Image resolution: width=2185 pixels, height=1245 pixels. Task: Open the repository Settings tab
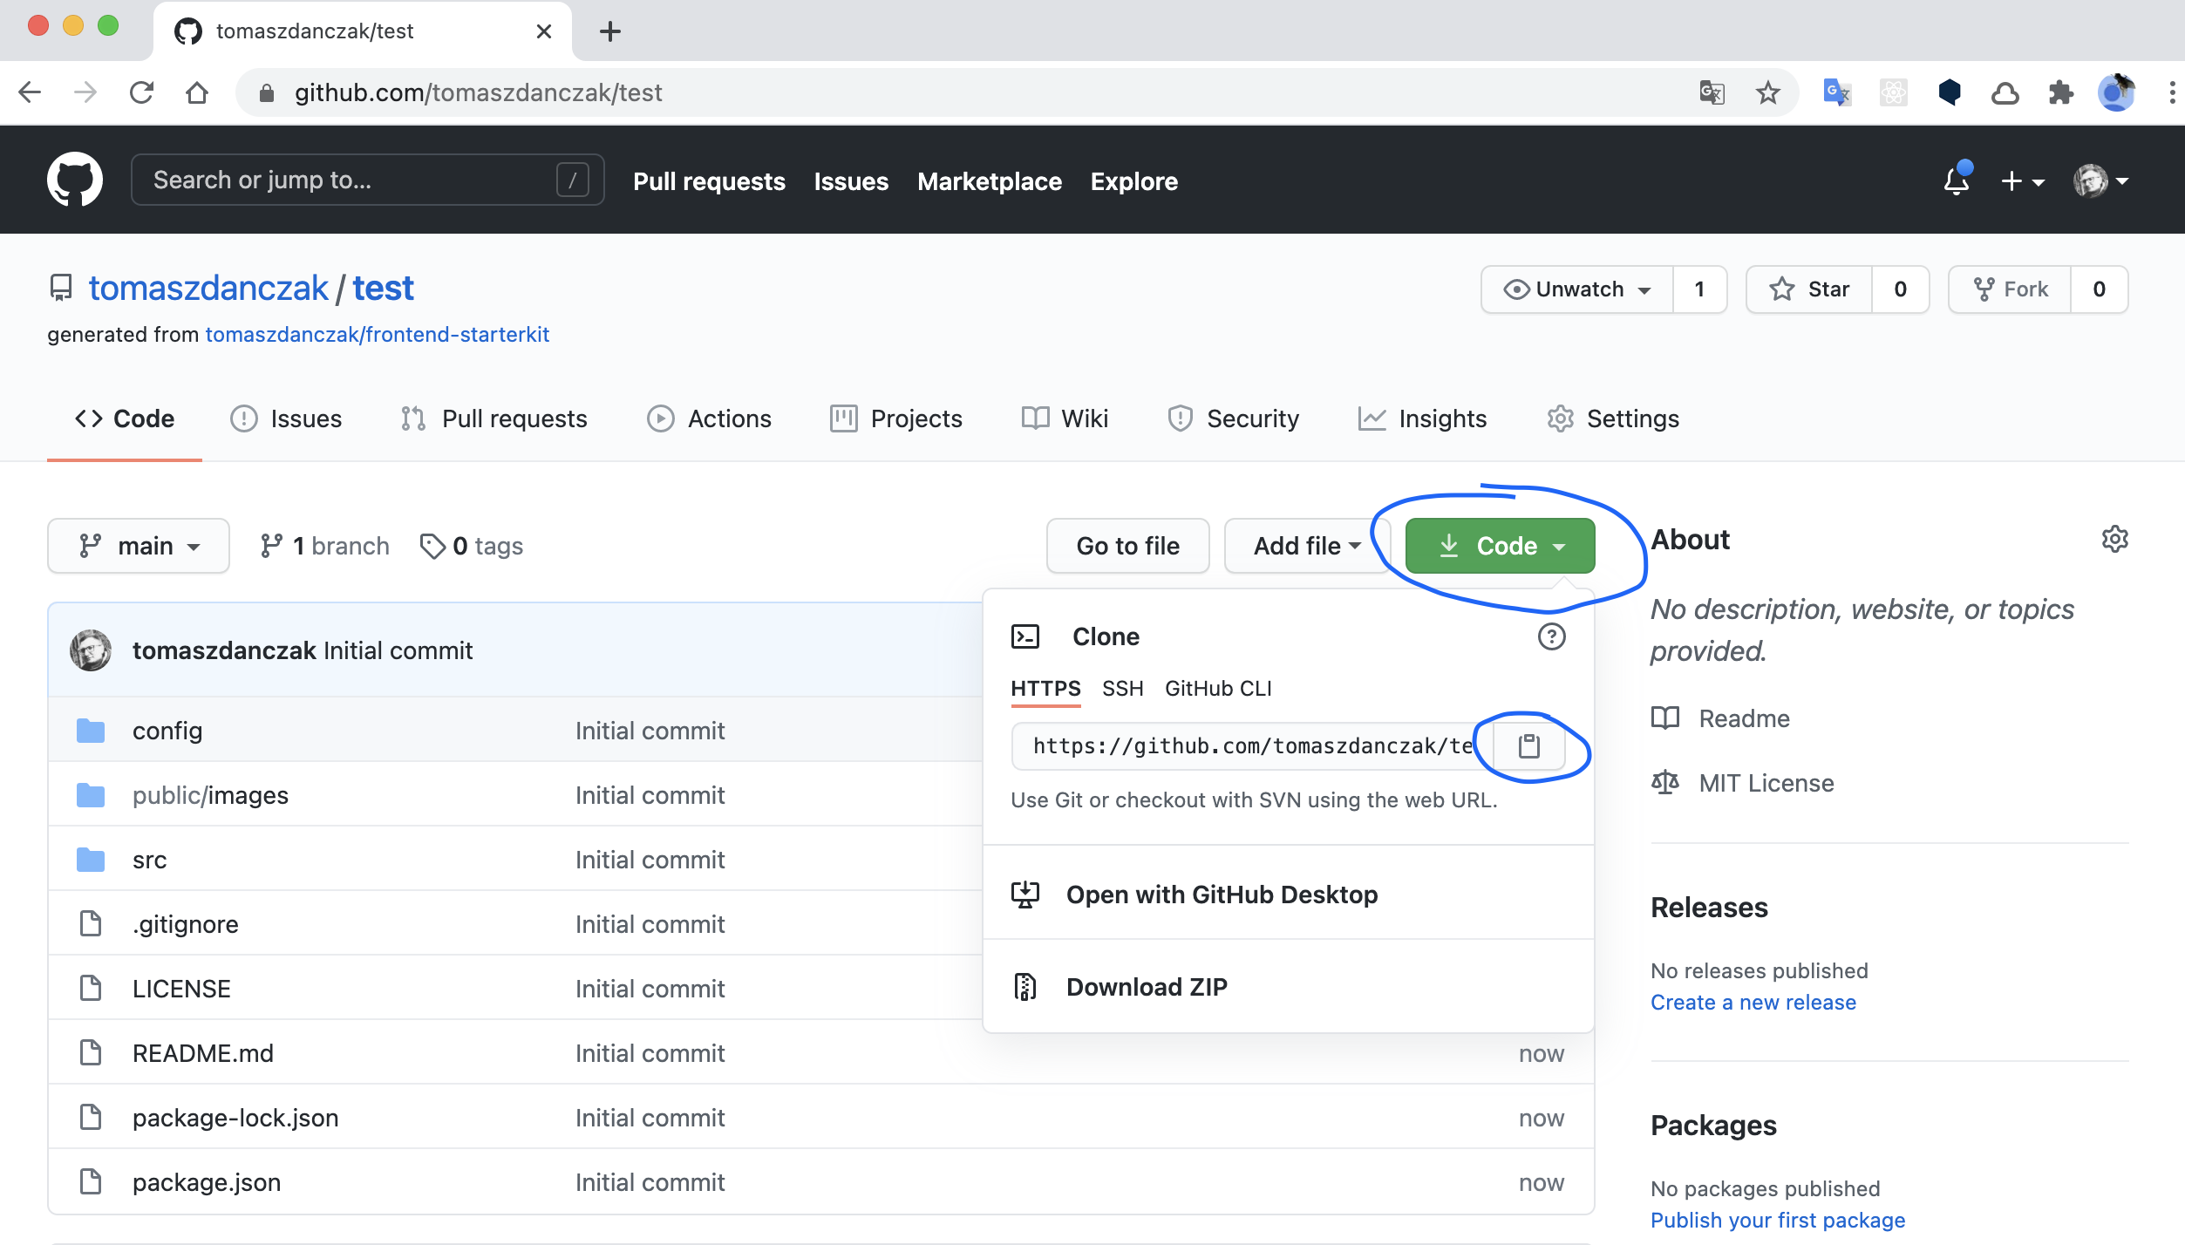1613,418
